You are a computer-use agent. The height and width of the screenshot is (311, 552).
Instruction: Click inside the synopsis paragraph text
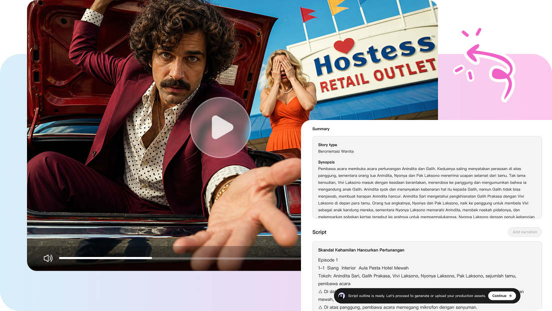pyautogui.click(x=426, y=192)
